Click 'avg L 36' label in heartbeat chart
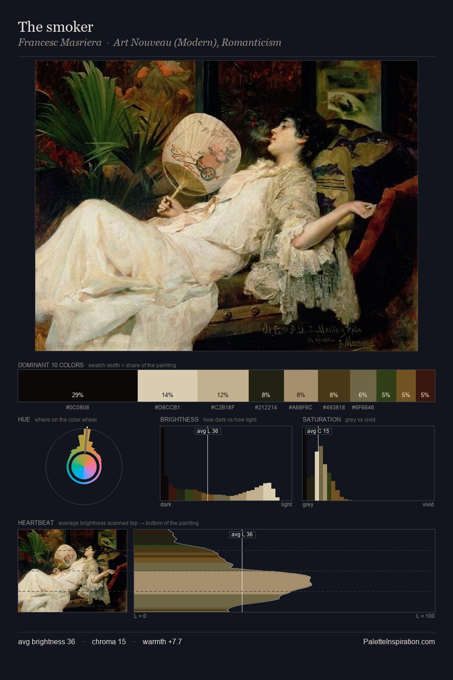The height and width of the screenshot is (680, 453). click(242, 534)
